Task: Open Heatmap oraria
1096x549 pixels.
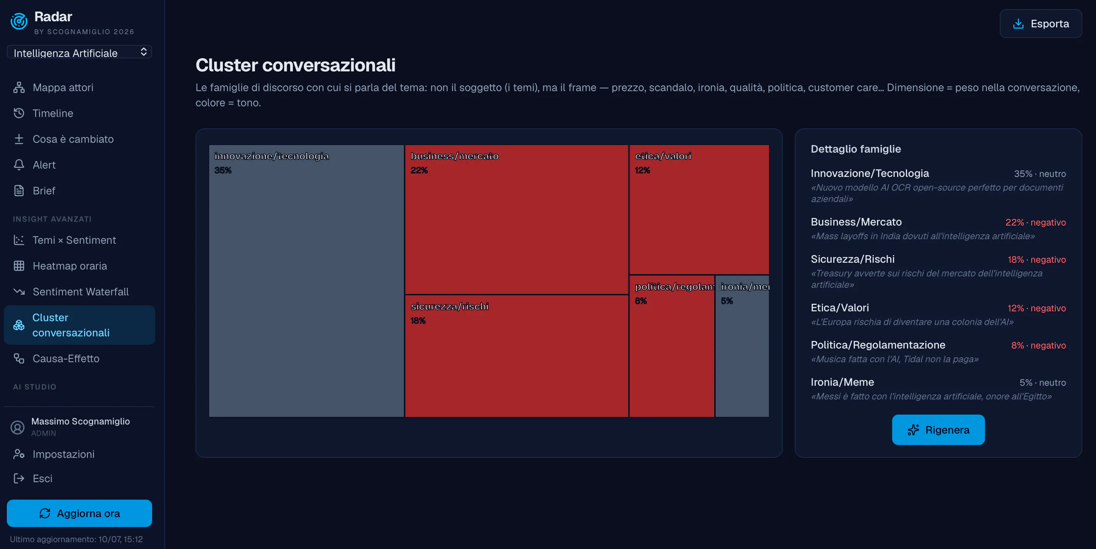Action: (79, 266)
